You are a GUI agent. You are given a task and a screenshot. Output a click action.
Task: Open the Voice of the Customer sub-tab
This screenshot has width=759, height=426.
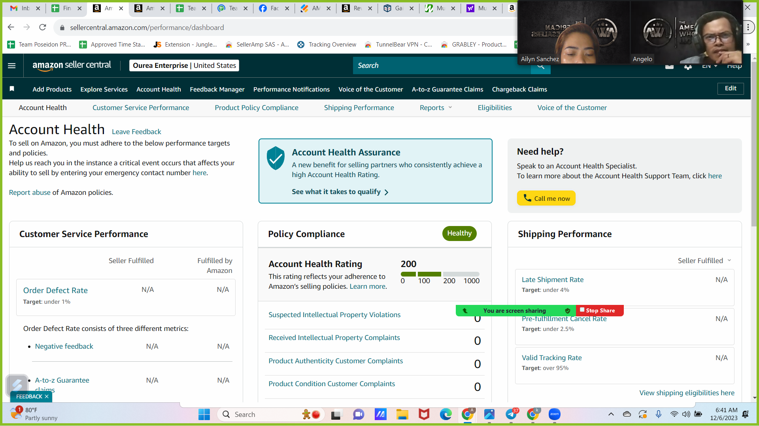tap(572, 108)
